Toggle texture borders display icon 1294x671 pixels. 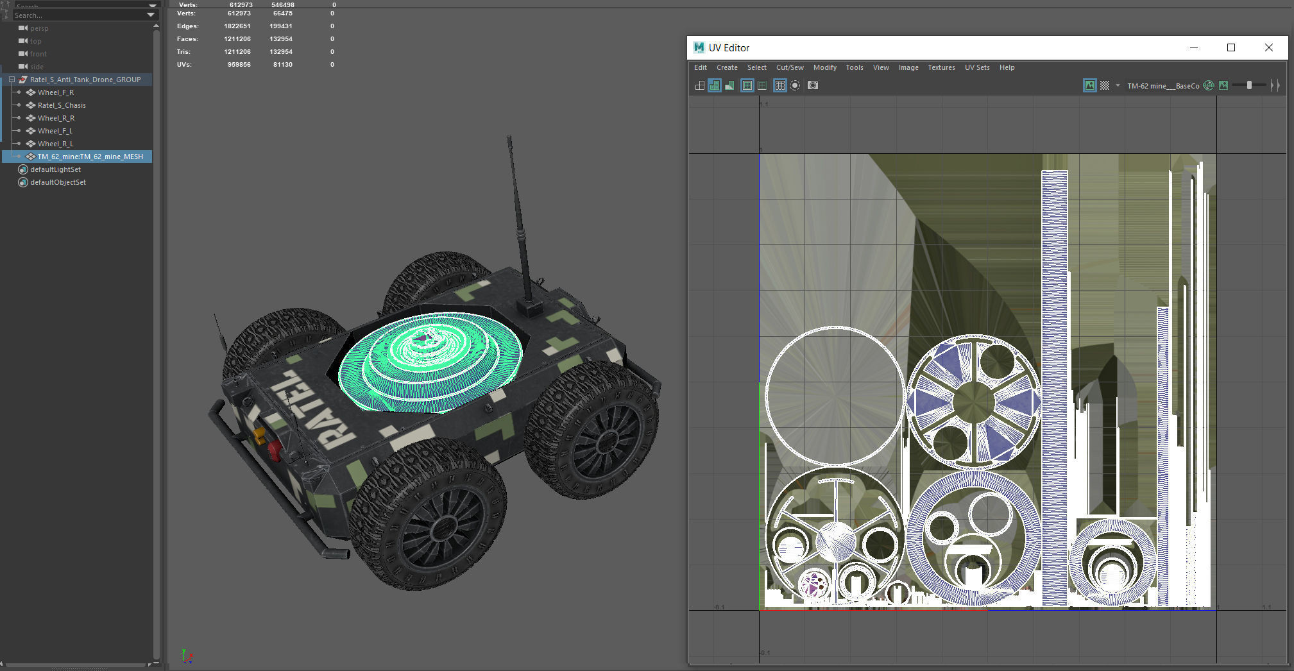(747, 85)
